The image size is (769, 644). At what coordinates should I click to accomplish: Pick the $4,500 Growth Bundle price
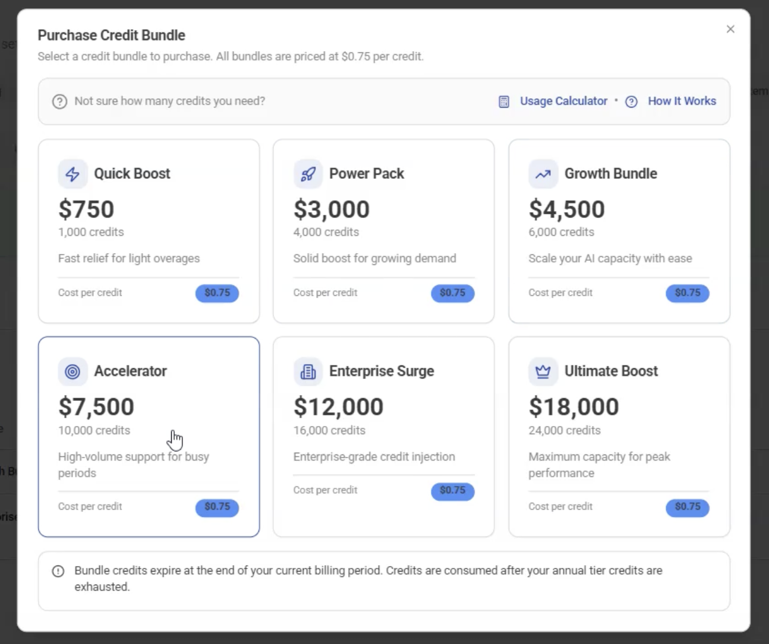click(x=566, y=209)
